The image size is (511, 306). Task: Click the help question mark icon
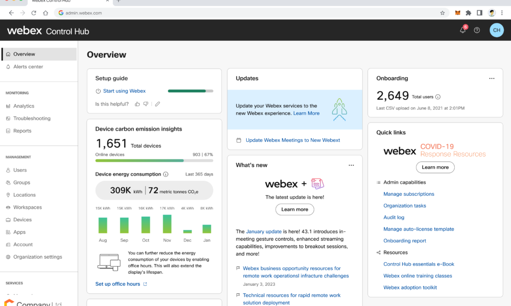[x=477, y=30]
